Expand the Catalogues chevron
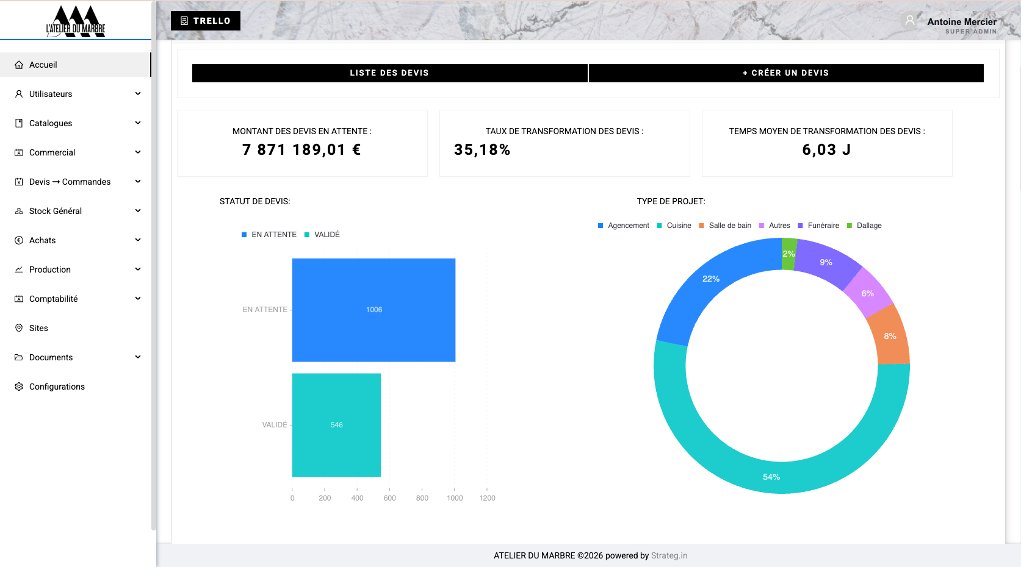This screenshot has height=567, width=1021. [x=138, y=123]
